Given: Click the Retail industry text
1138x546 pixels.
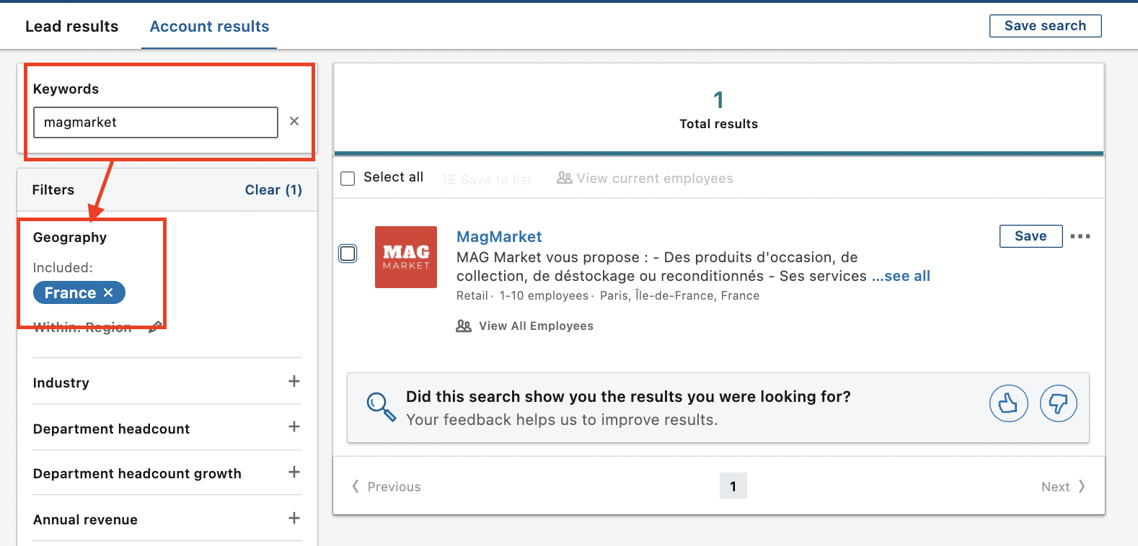Looking at the screenshot, I should tap(472, 296).
